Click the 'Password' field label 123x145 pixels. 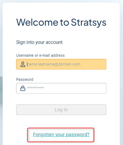[25, 79]
